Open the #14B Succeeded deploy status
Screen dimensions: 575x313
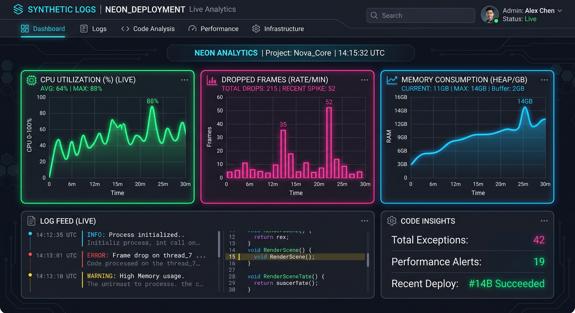tap(507, 284)
